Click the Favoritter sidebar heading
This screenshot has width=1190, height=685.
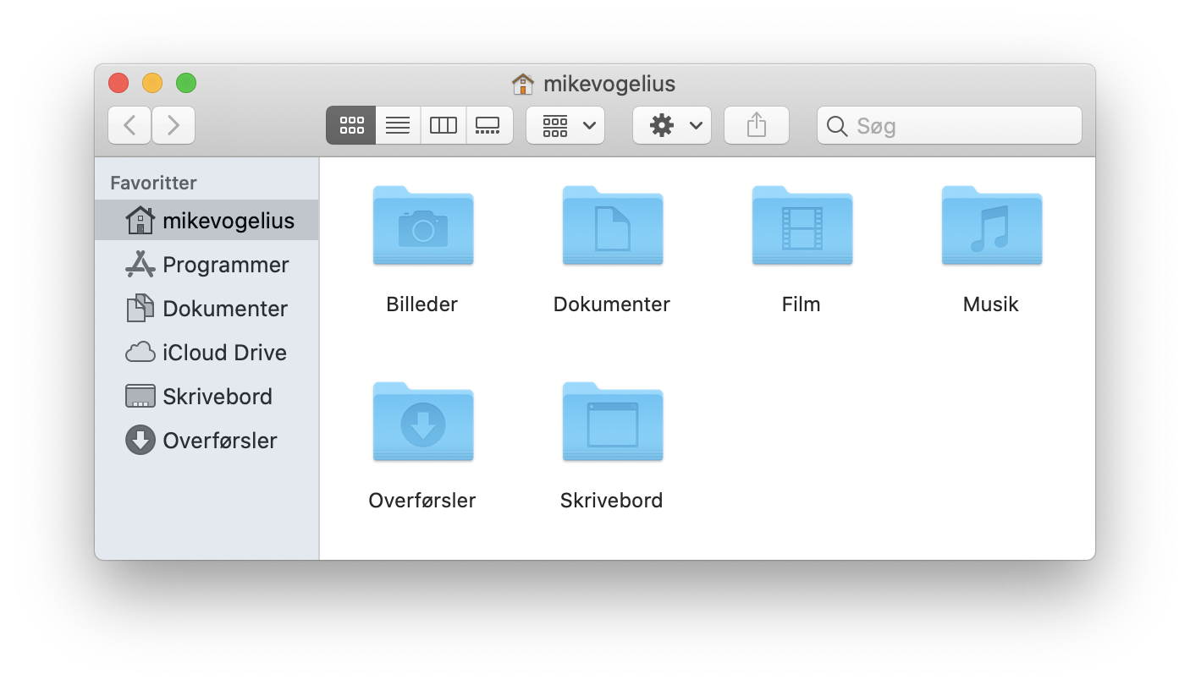(x=153, y=183)
